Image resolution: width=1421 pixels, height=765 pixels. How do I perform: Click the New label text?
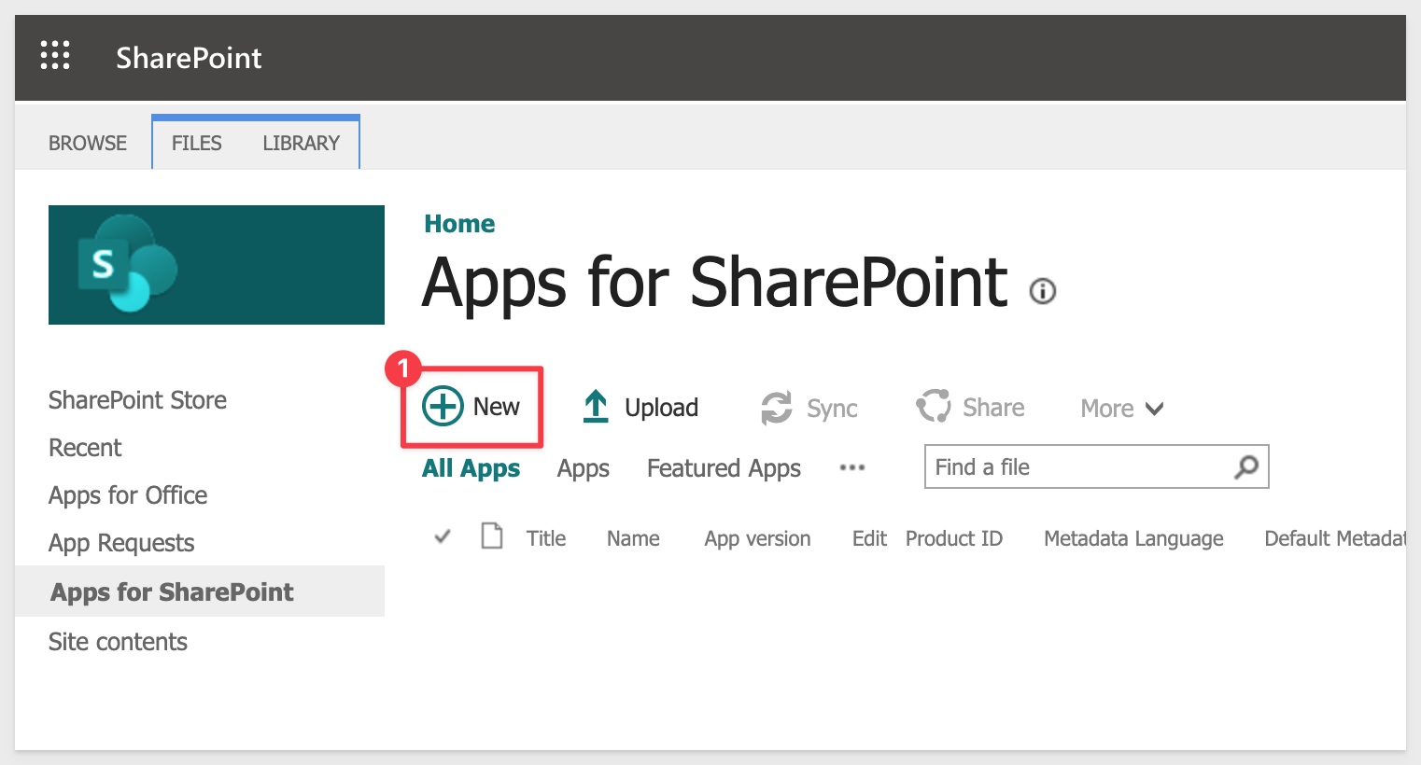coord(496,407)
